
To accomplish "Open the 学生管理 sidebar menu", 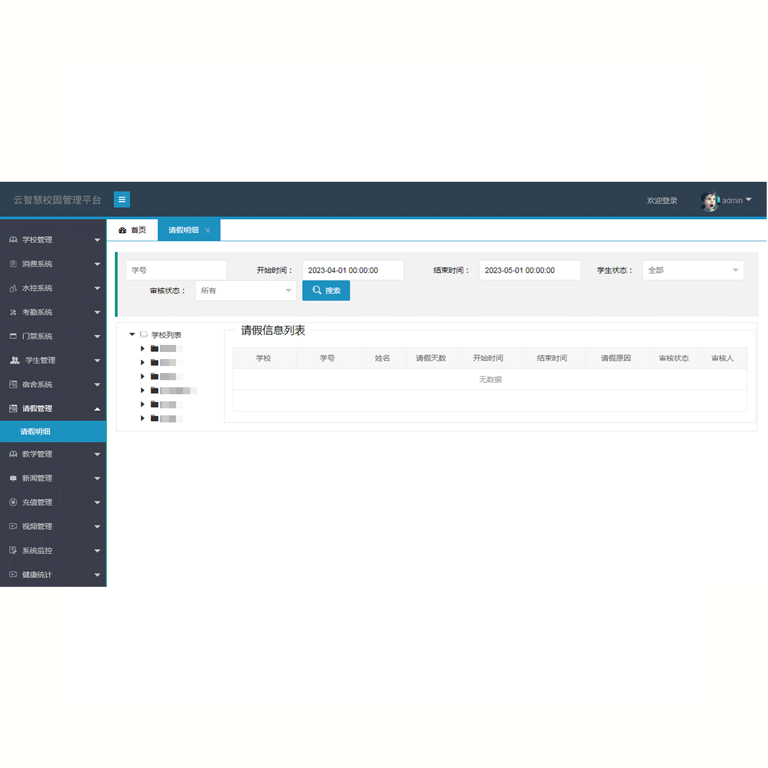I will coord(53,360).
